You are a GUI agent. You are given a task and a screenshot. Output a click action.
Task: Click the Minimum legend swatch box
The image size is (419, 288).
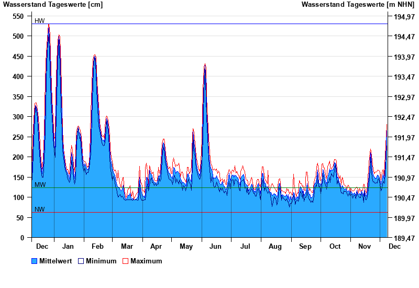click(81, 261)
